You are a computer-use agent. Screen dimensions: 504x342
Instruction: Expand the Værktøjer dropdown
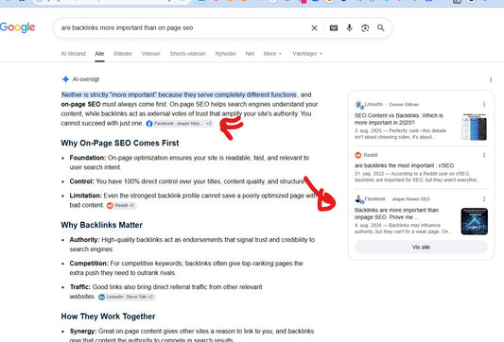click(x=307, y=54)
